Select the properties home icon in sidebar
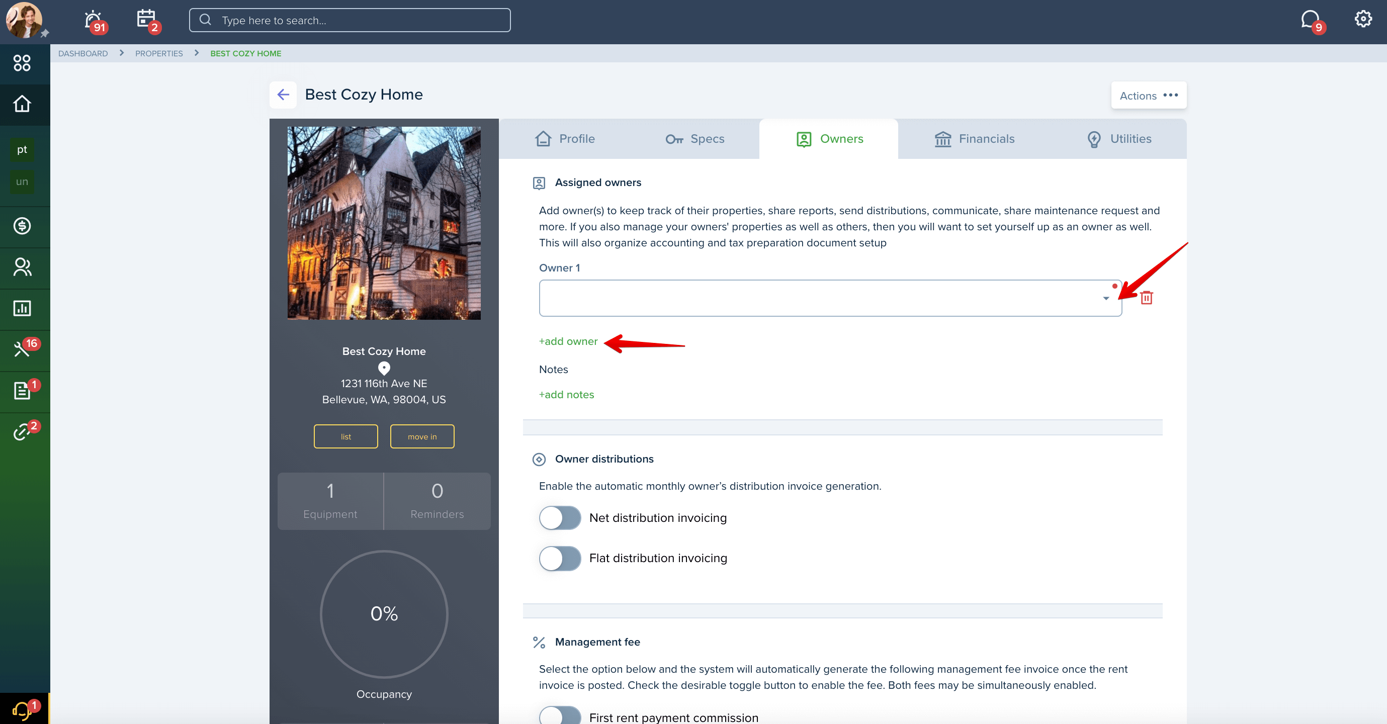 click(x=22, y=104)
